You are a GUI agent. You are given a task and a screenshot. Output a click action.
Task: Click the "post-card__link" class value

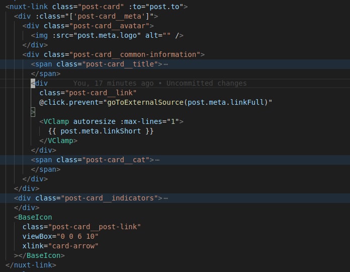(x=101, y=93)
